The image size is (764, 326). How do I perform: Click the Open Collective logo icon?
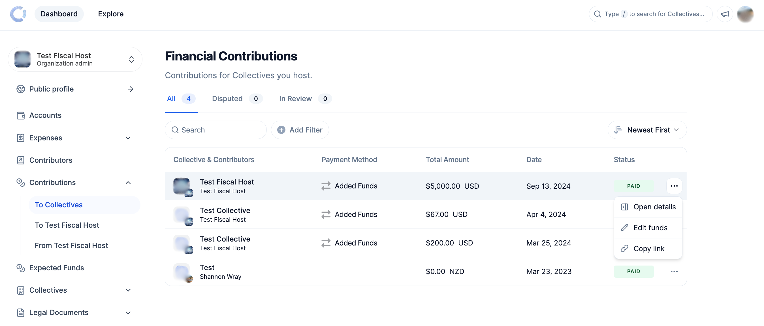tap(18, 14)
